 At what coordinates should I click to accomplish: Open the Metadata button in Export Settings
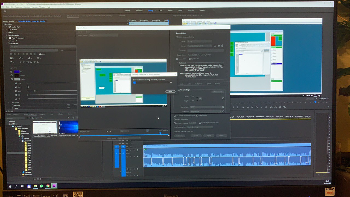[179, 135]
